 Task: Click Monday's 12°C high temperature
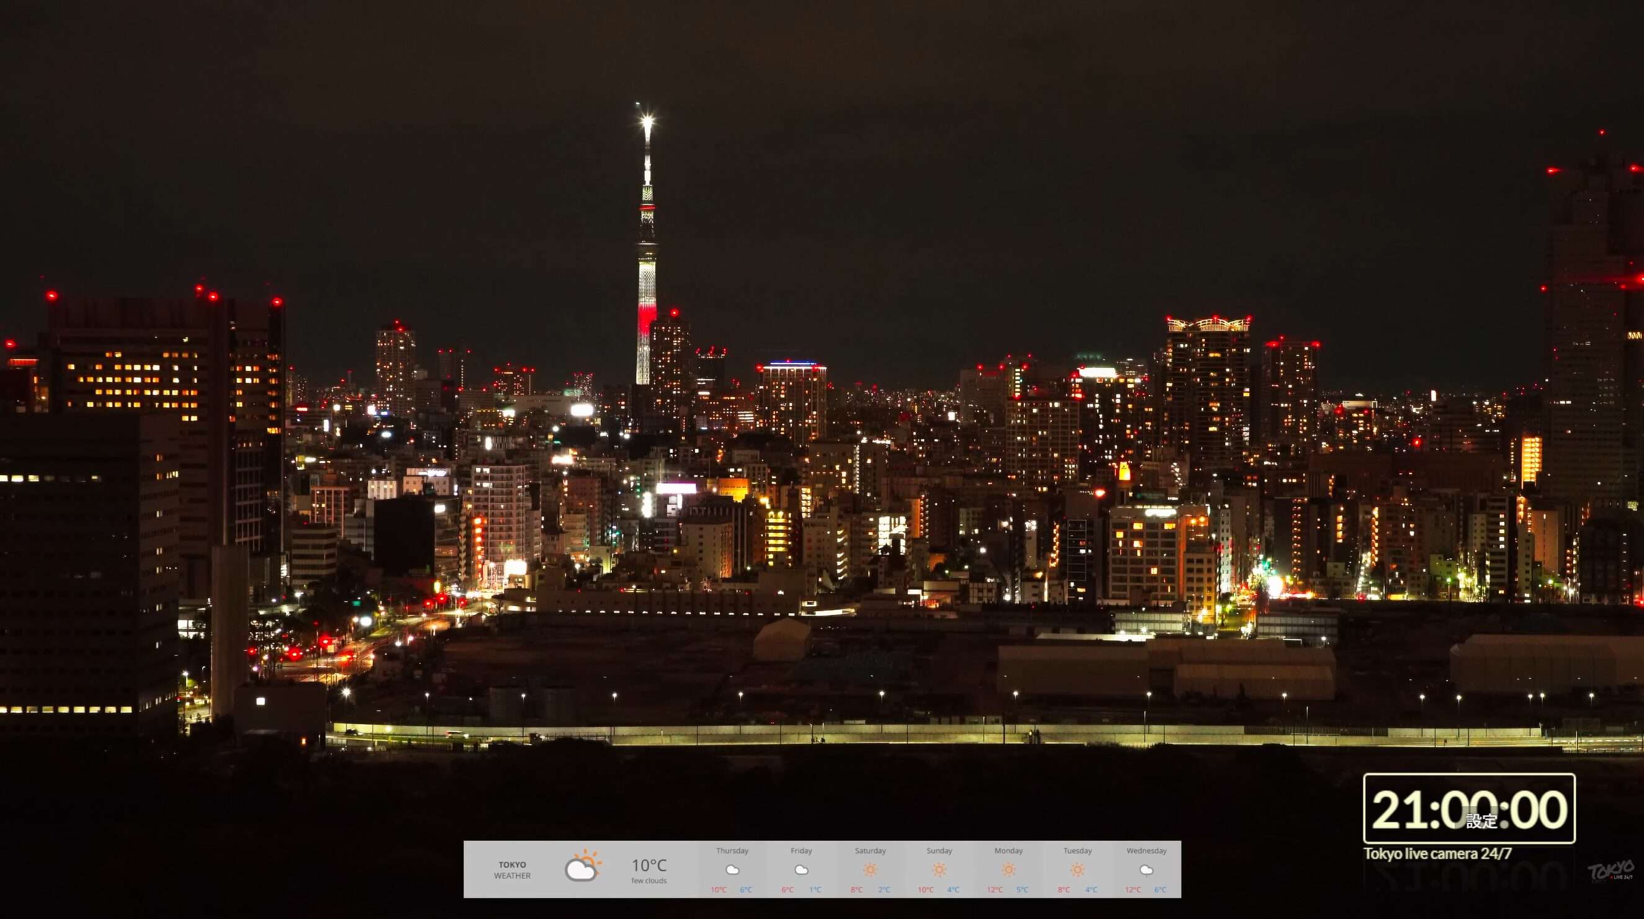click(x=994, y=890)
